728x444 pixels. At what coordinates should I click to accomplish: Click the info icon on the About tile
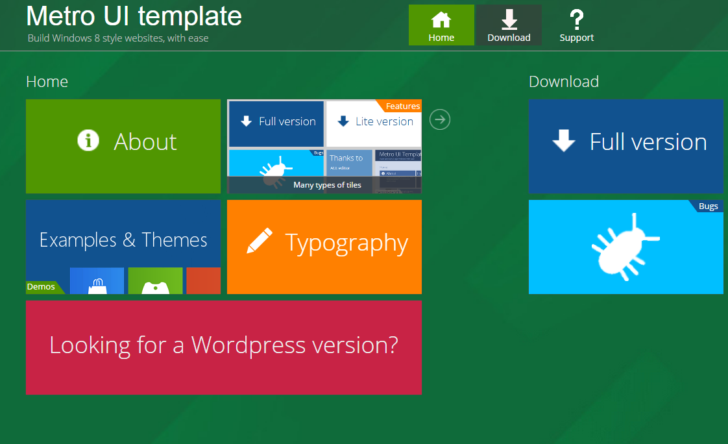88,140
